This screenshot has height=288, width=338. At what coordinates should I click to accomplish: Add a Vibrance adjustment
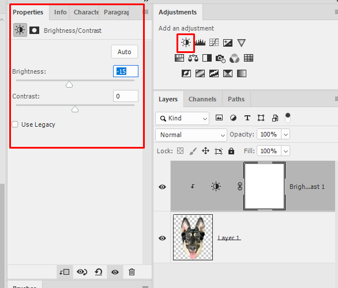tap(242, 43)
